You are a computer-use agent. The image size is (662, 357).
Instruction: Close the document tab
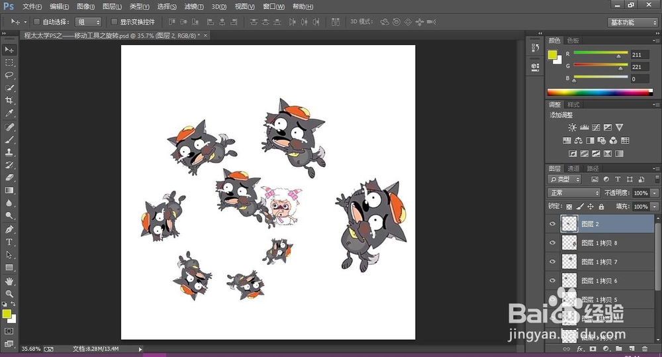point(206,36)
